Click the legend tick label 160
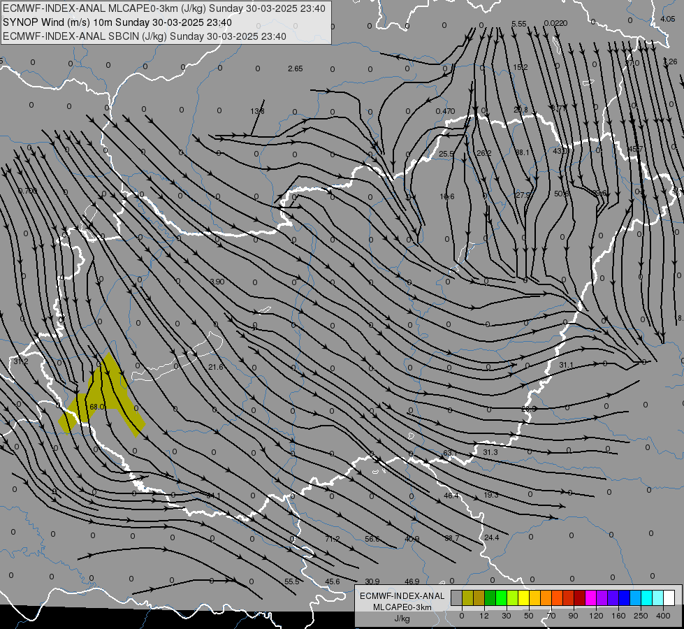This screenshot has width=684, height=629. click(x=618, y=616)
